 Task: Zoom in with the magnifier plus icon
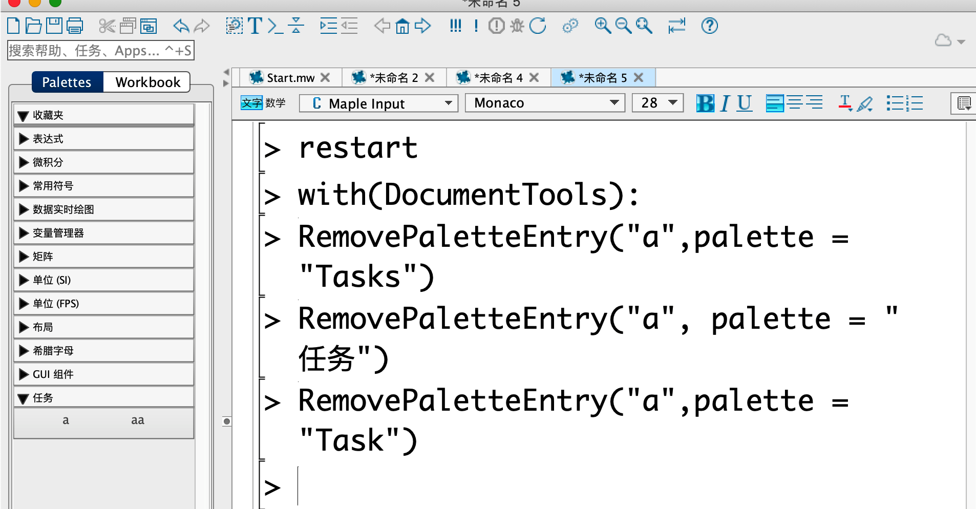(x=603, y=26)
